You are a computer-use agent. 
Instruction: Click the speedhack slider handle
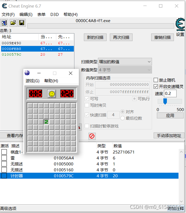point(165,102)
